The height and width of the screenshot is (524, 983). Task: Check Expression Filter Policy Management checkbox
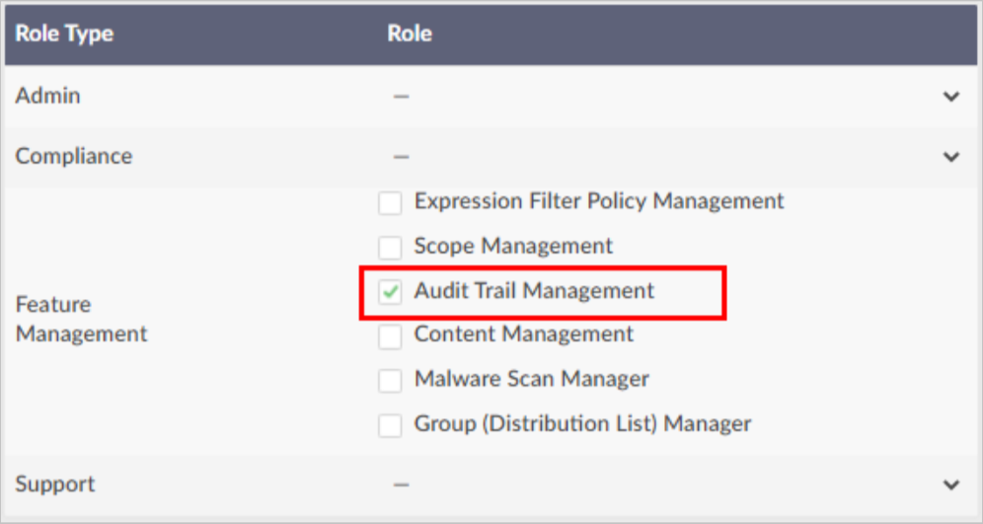point(390,203)
